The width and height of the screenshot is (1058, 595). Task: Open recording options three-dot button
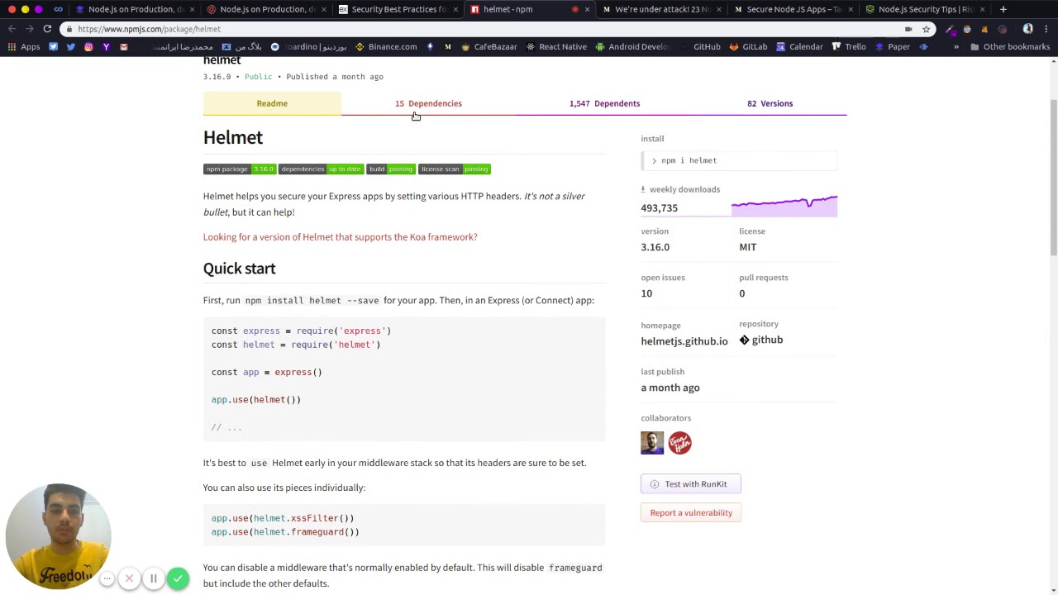coord(107,578)
